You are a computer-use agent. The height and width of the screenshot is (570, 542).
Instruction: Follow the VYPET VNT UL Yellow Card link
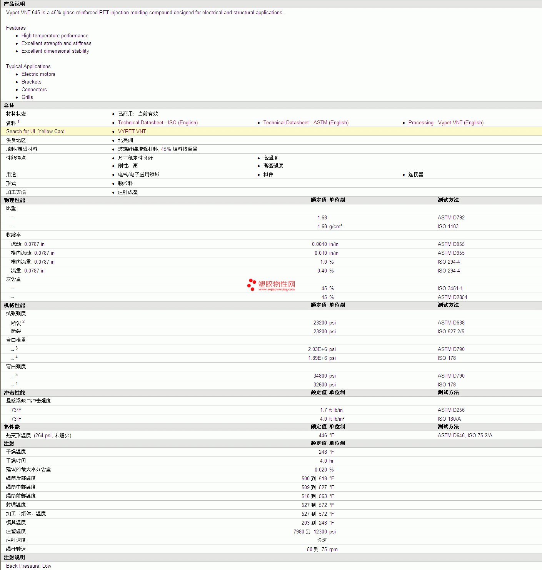132,132
